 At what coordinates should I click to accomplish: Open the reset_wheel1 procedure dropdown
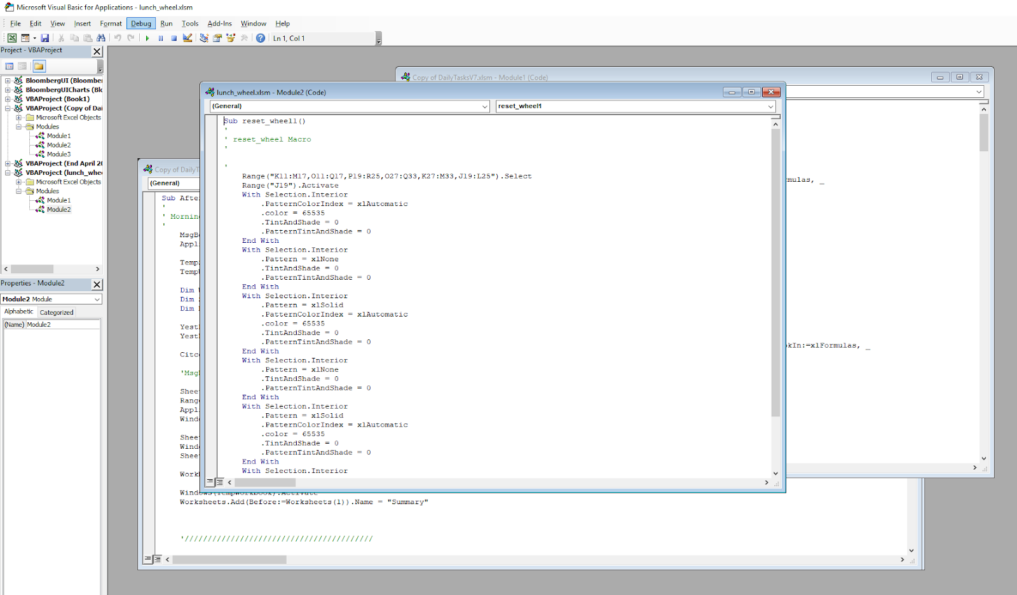[771, 106]
